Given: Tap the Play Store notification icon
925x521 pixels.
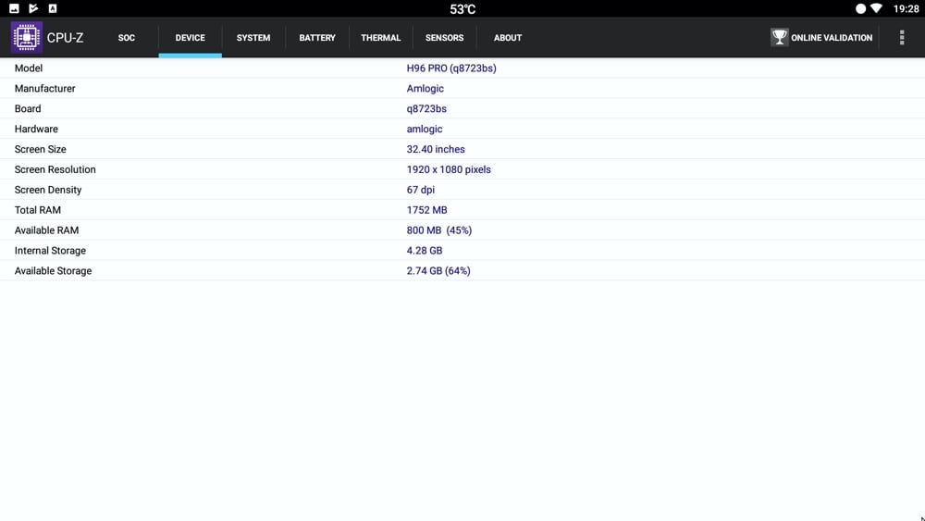Looking at the screenshot, I should tap(33, 8).
